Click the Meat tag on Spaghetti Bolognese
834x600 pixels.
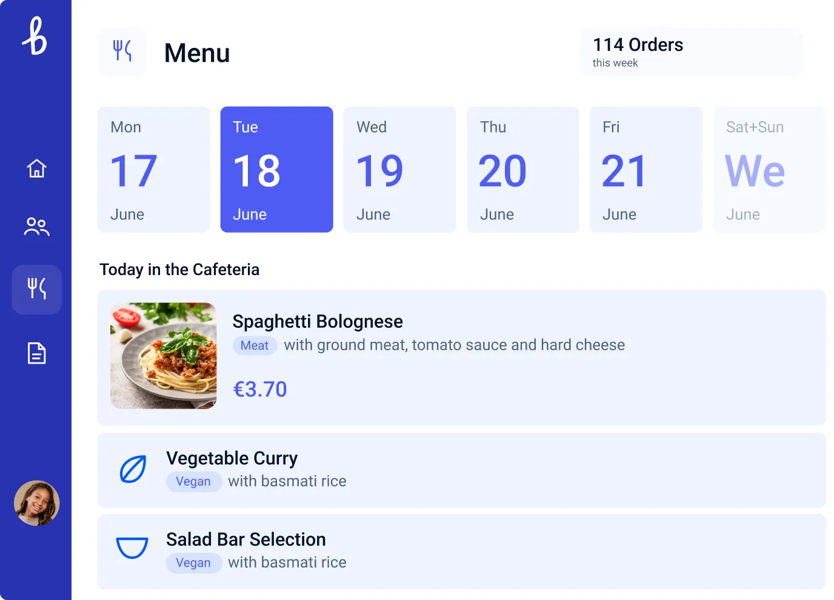(255, 345)
